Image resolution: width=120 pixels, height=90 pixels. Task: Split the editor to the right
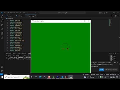click(116, 16)
